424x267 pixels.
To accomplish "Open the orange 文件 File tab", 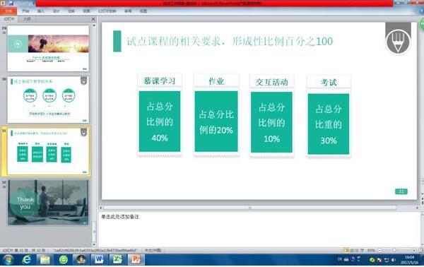I will click(x=8, y=11).
